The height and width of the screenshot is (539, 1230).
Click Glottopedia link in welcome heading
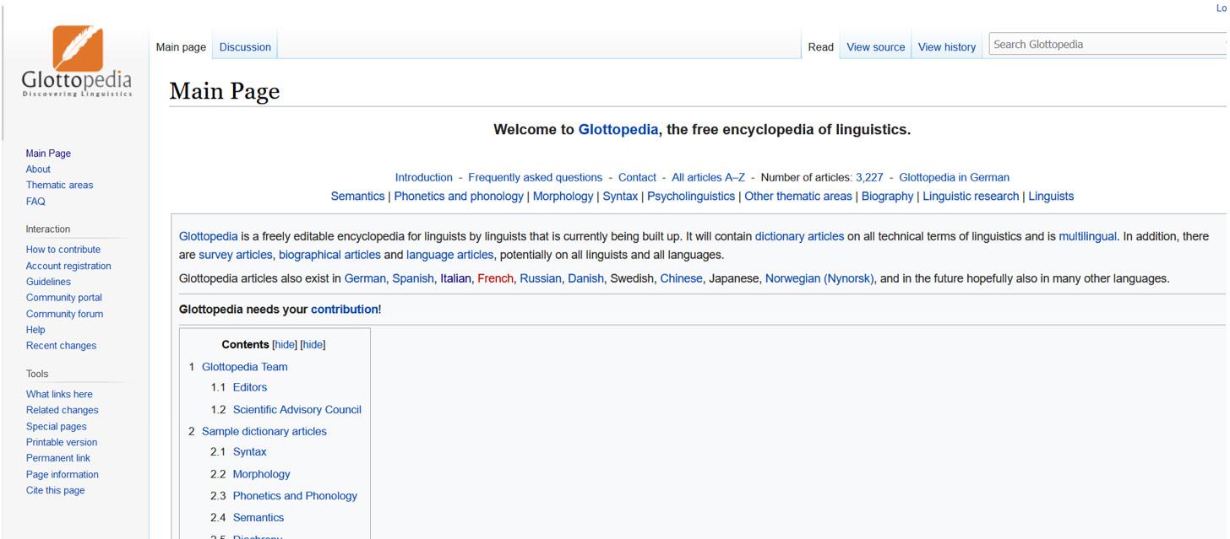tap(618, 130)
